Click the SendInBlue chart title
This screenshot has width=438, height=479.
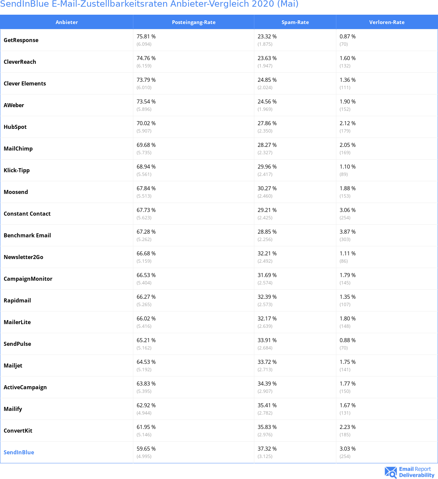pyautogui.click(x=149, y=4)
